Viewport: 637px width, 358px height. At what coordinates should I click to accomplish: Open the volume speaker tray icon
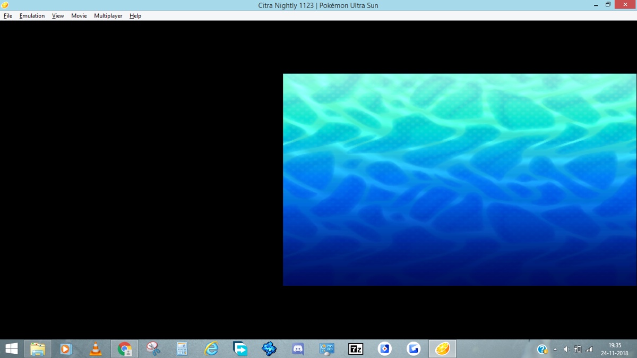coord(566,350)
